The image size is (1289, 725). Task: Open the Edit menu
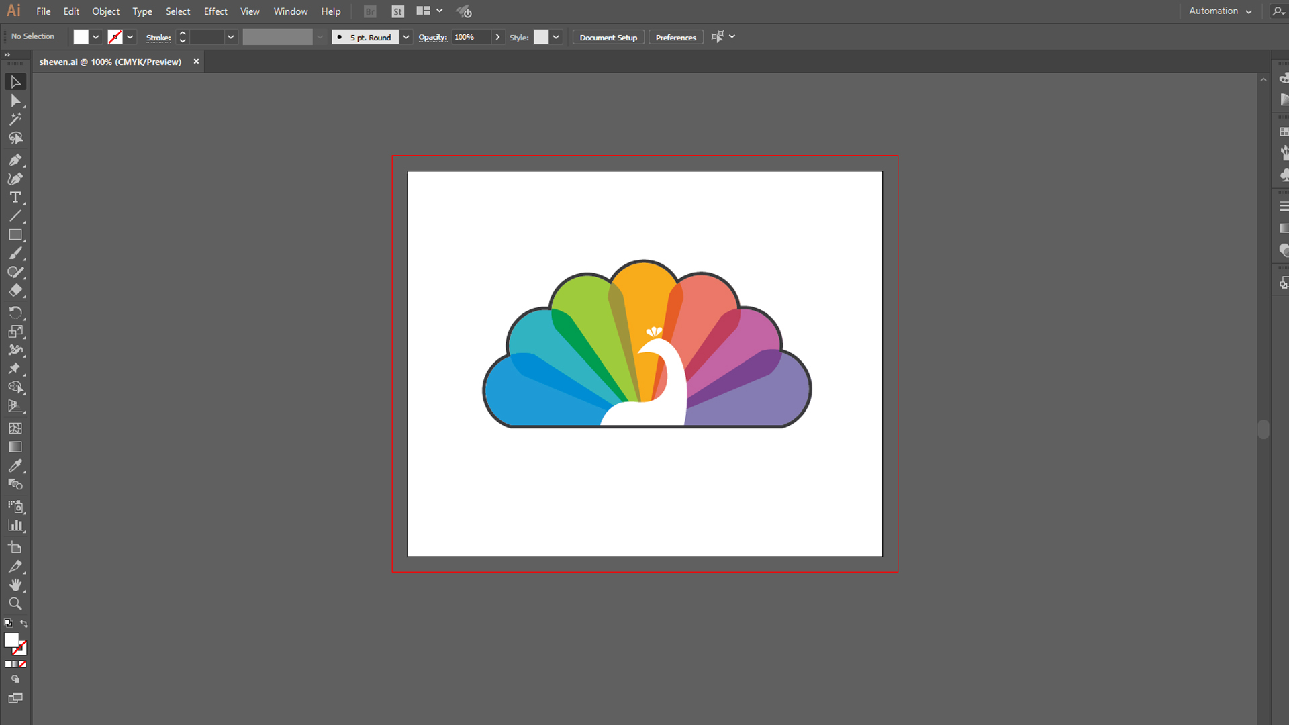pos(71,11)
